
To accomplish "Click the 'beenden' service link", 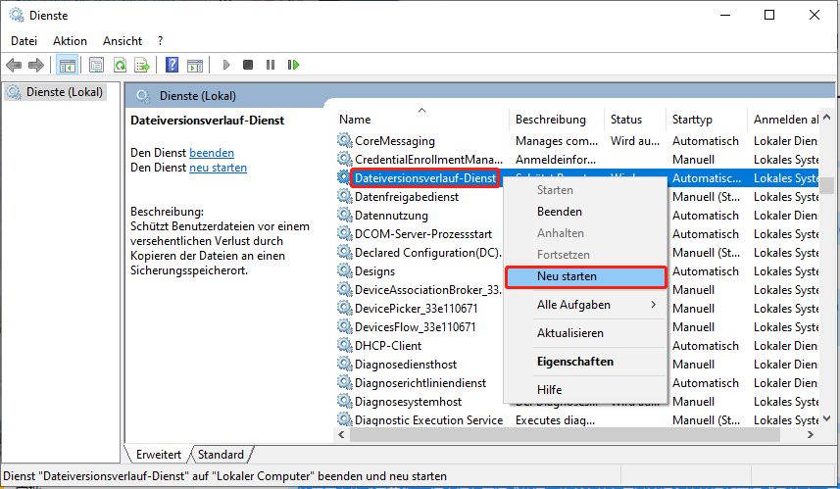I will pyautogui.click(x=212, y=153).
